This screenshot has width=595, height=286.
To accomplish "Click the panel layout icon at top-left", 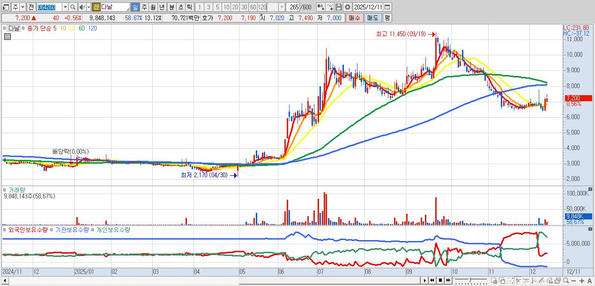I will [6, 7].
